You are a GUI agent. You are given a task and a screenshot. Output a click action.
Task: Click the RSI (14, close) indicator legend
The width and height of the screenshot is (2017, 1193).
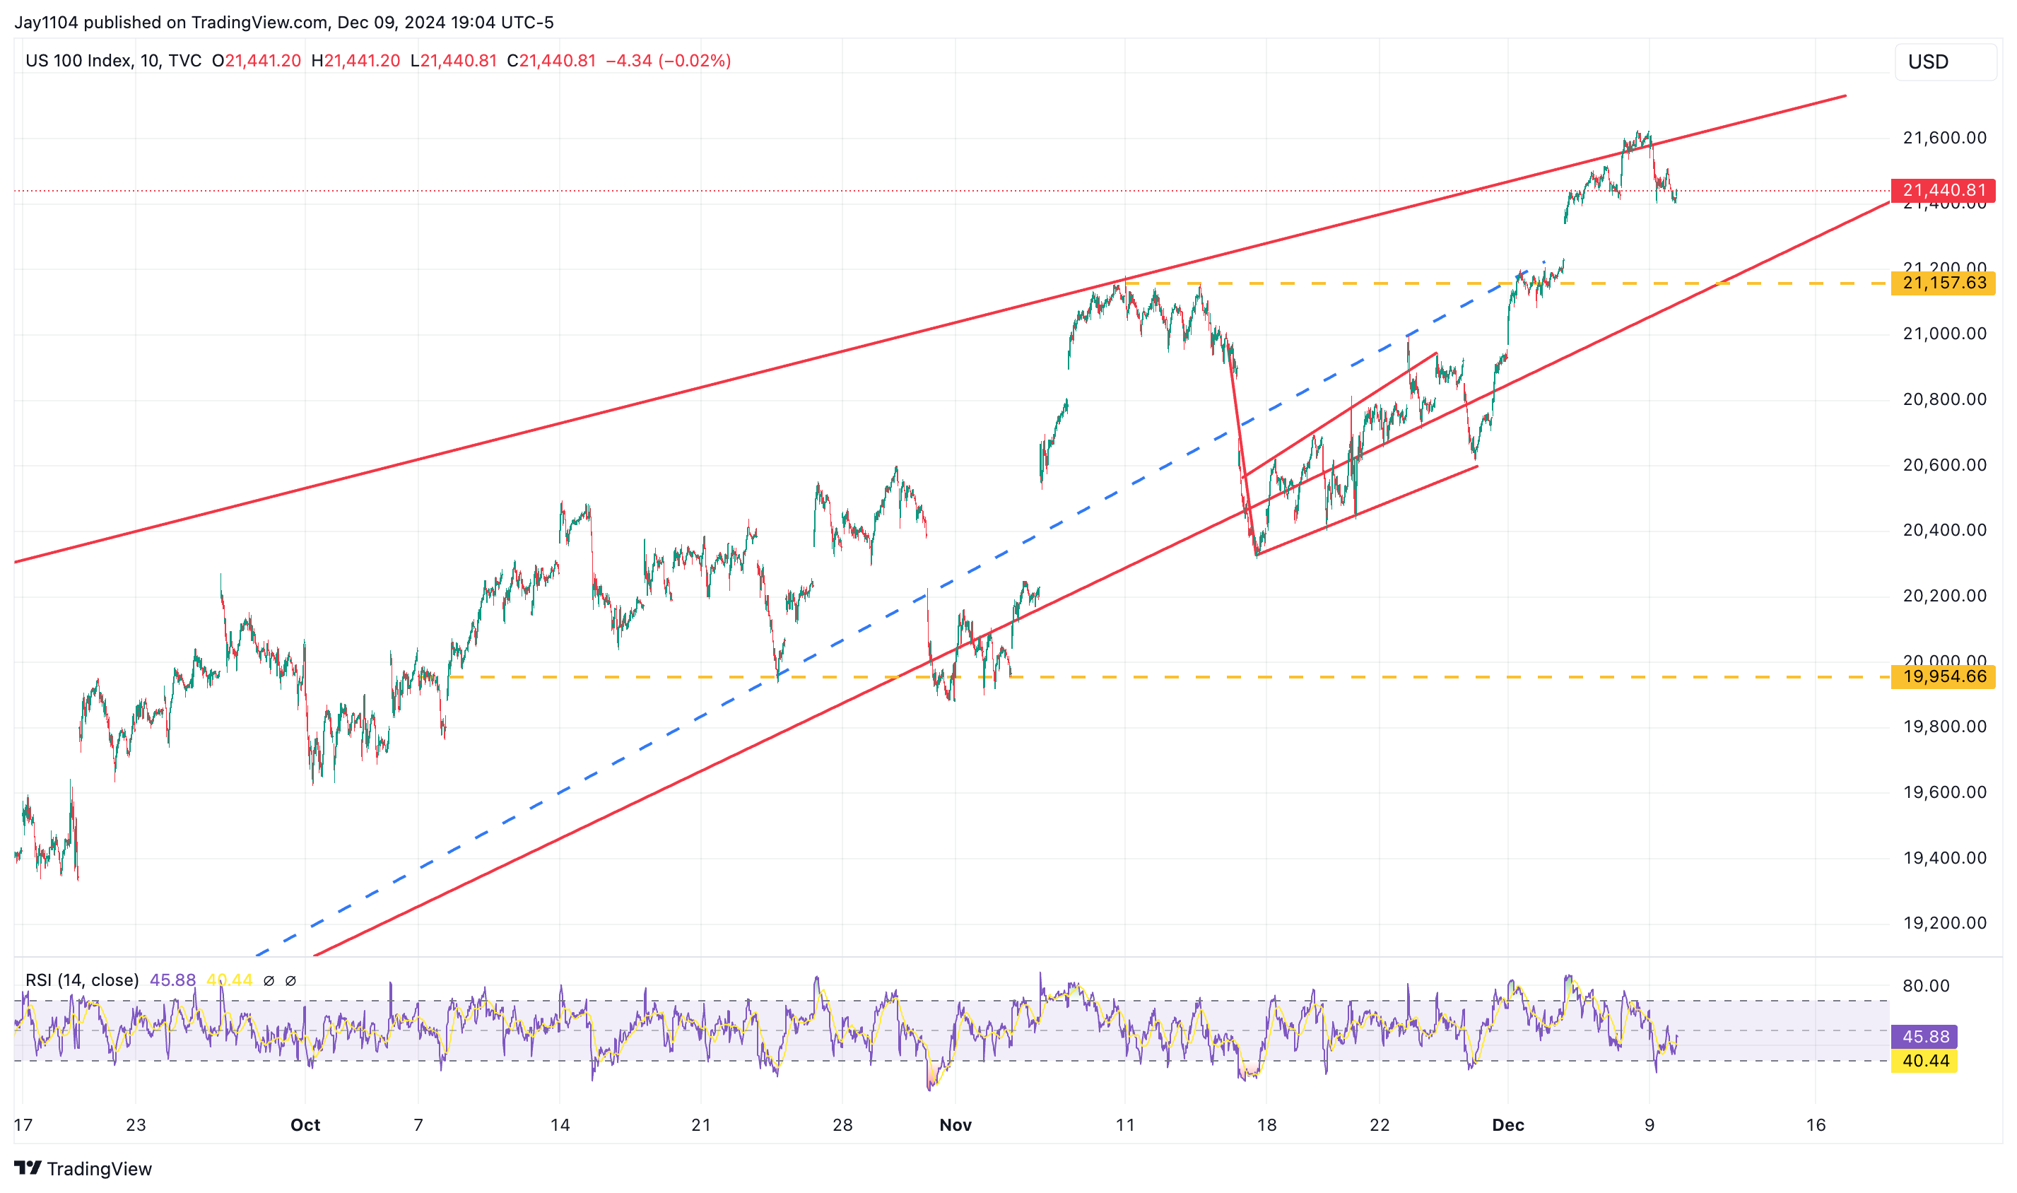pyautogui.click(x=82, y=980)
